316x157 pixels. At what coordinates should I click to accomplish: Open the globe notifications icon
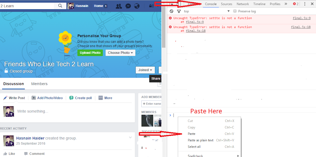(137, 6)
